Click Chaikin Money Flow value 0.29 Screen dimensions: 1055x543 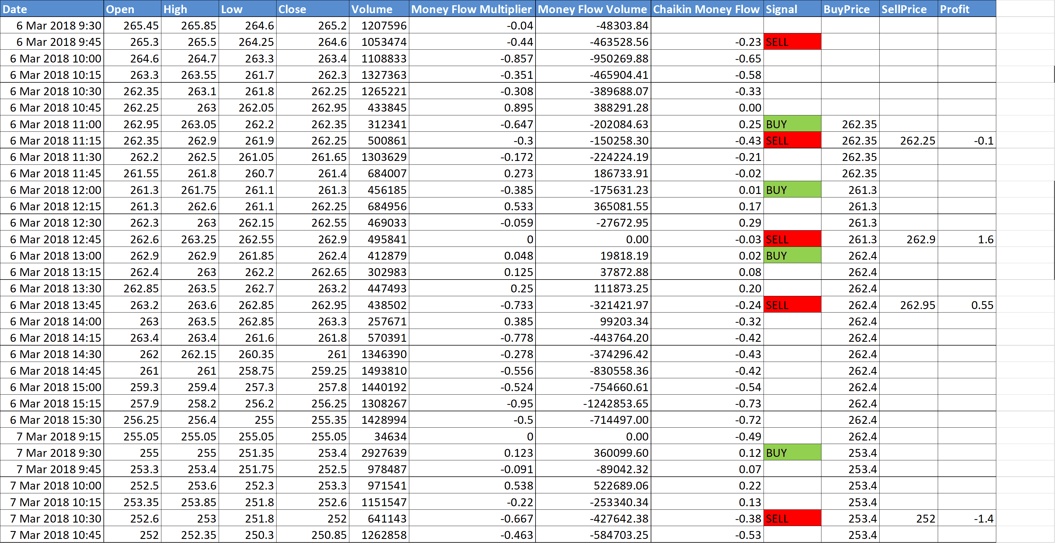click(x=707, y=223)
